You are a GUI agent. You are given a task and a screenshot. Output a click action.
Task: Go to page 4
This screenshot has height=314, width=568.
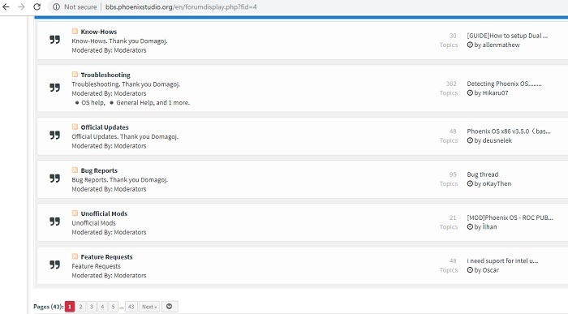pyautogui.click(x=102, y=307)
